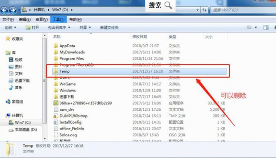Expand the arrow after 计算机 breadcrumb
Viewport: 276px width, 158px height.
pyautogui.click(x=49, y=10)
